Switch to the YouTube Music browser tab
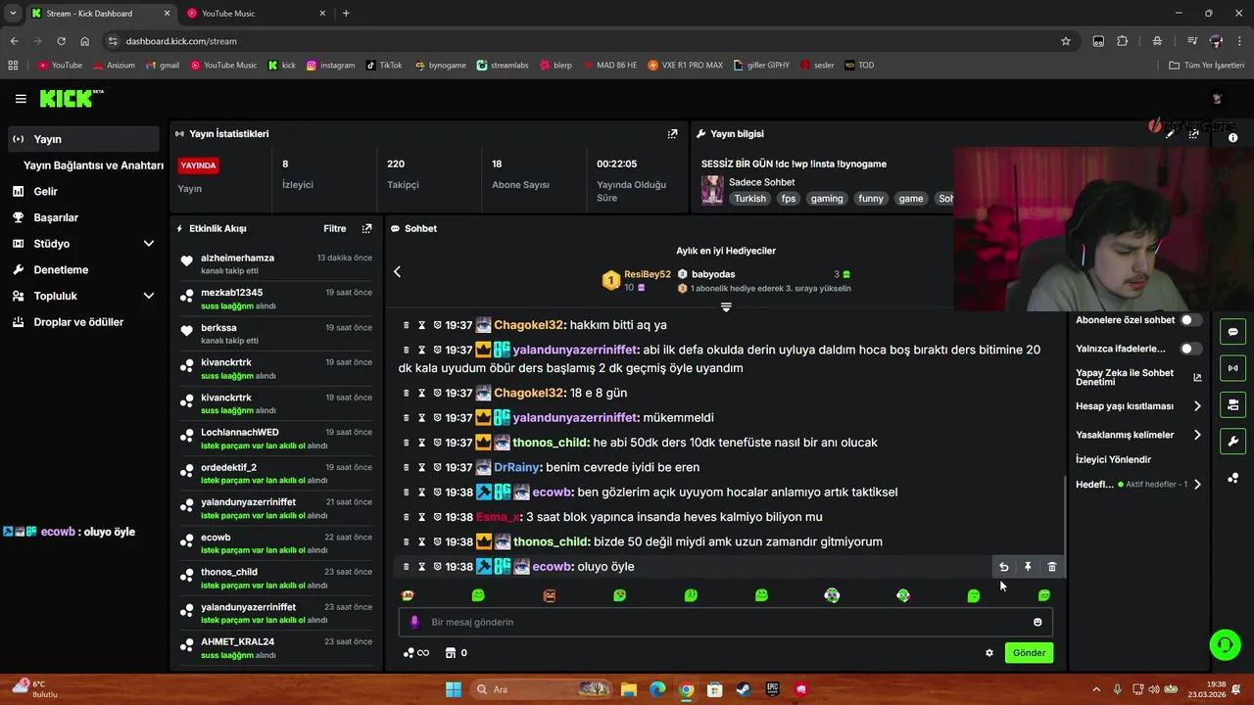 pyautogui.click(x=227, y=14)
